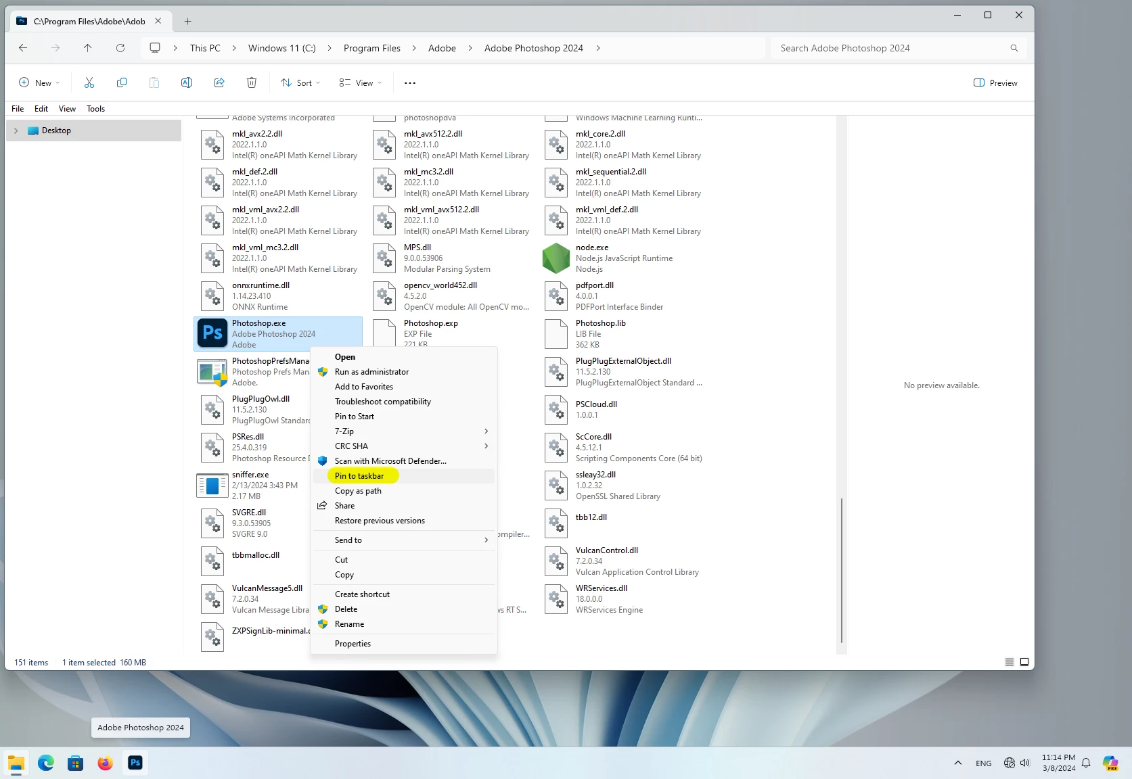This screenshot has width=1132, height=779.
Task: Select Pin to Start
Action: coord(404,417)
